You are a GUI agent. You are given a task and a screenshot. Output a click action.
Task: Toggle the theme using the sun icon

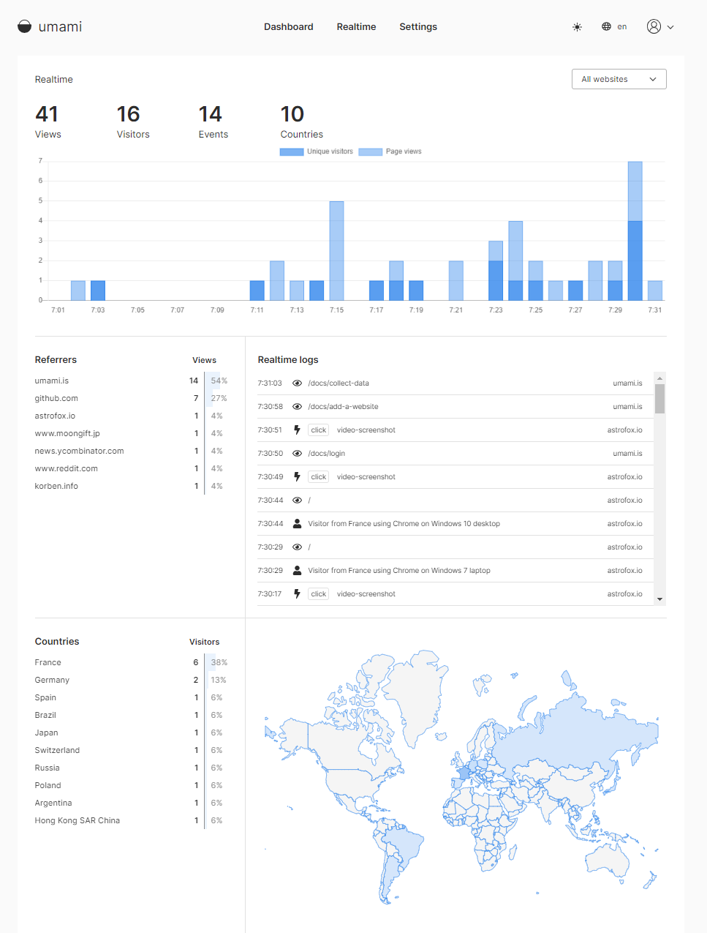[577, 26]
